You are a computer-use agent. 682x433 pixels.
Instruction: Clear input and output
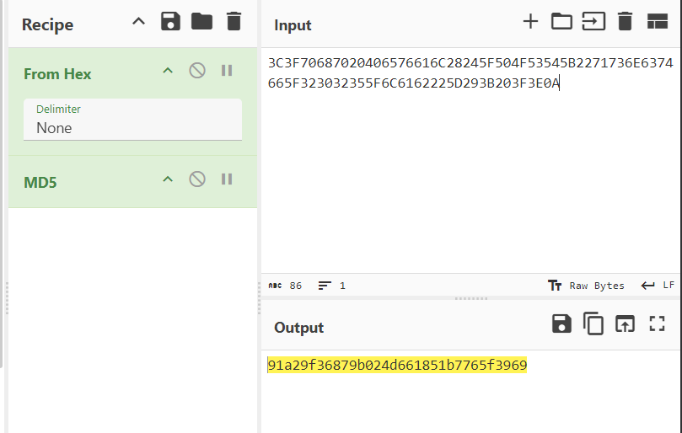(x=625, y=22)
